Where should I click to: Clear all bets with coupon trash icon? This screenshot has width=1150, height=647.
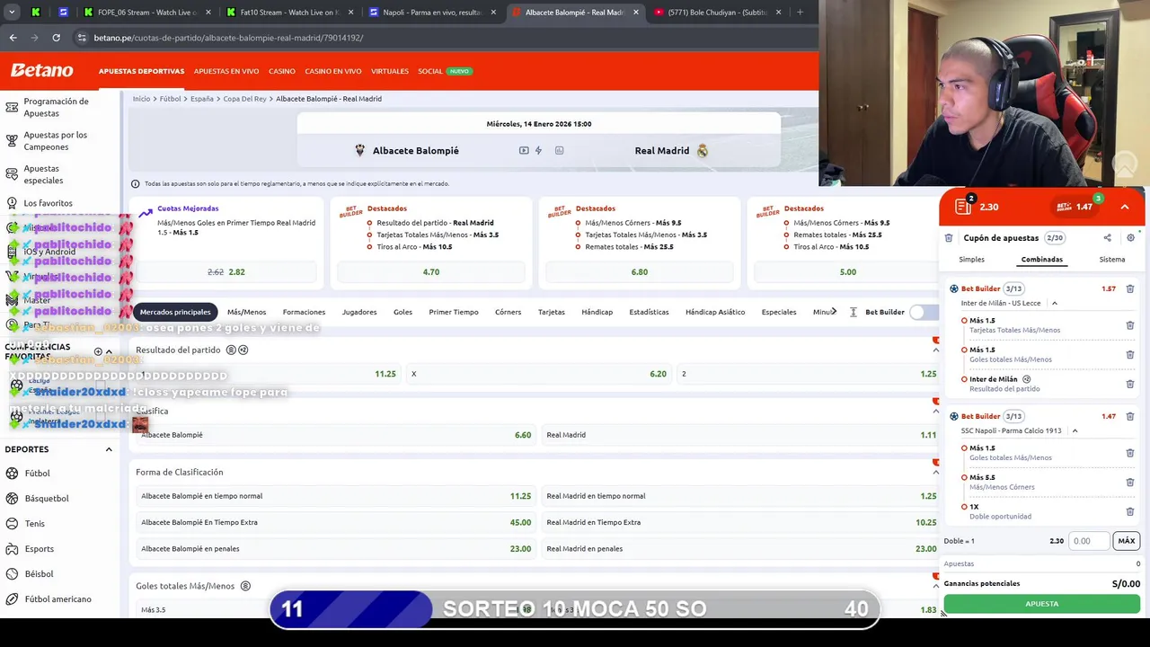click(949, 238)
